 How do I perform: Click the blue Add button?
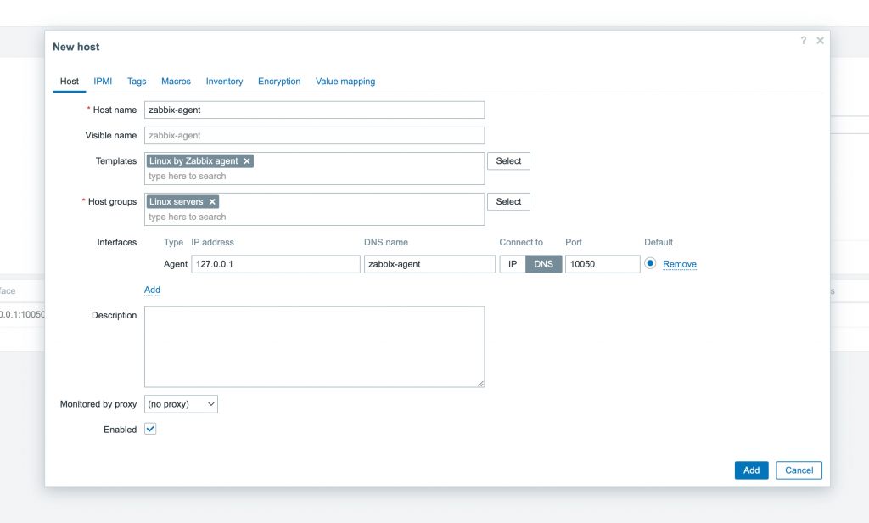[752, 470]
